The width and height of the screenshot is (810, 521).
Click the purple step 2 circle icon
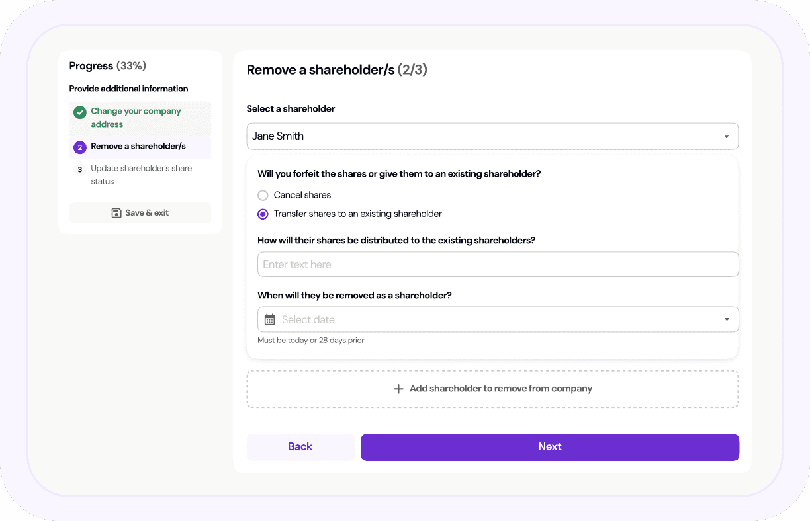[80, 147]
